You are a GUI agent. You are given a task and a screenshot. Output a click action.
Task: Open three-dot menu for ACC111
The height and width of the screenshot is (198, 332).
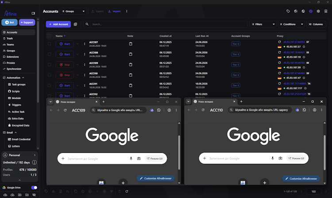(x=85, y=85)
